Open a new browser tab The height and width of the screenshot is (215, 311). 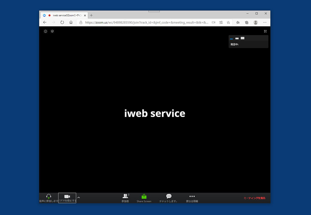91,15
